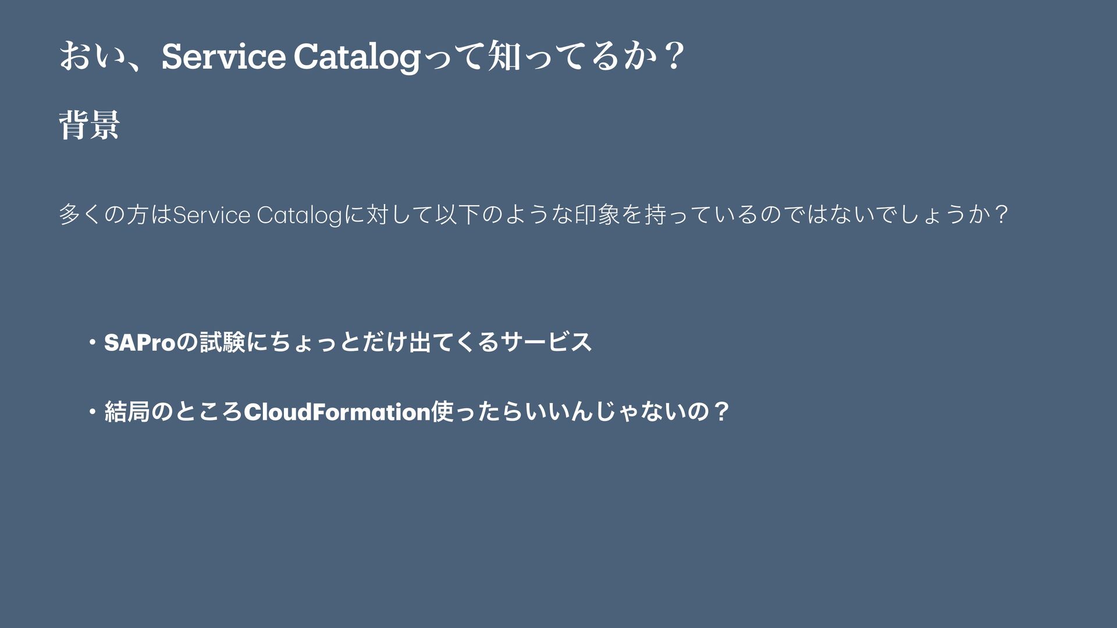Click the word SAPro in first bullet
1117x628 pixels.
click(140, 342)
